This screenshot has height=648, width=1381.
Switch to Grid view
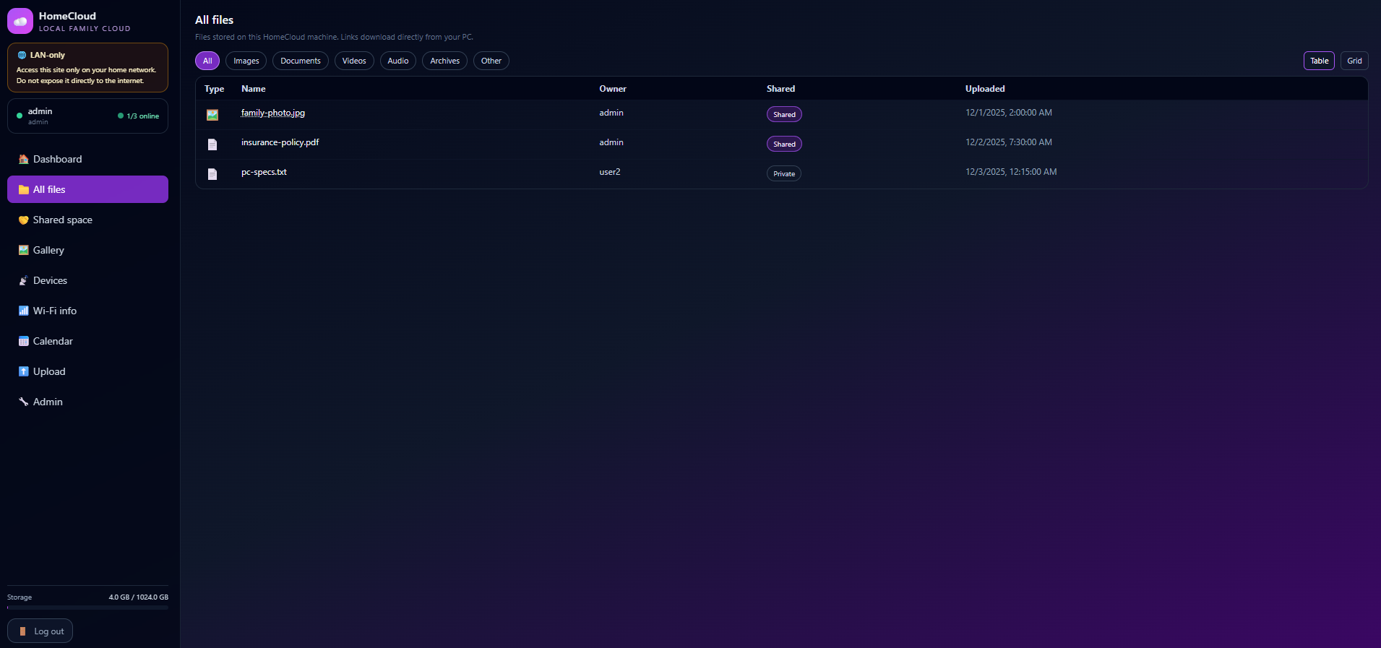pos(1354,61)
